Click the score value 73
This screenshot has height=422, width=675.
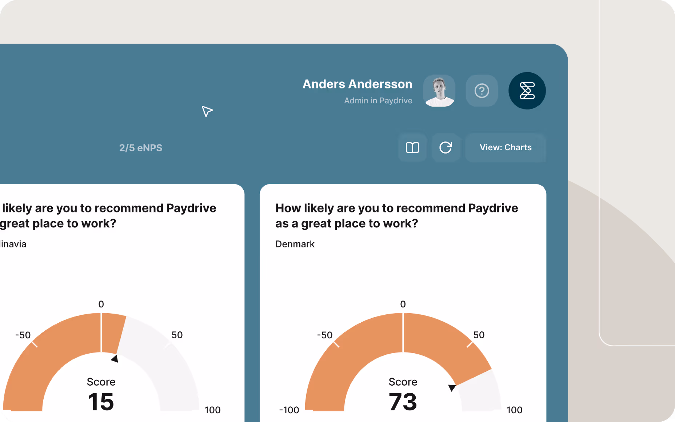(403, 402)
